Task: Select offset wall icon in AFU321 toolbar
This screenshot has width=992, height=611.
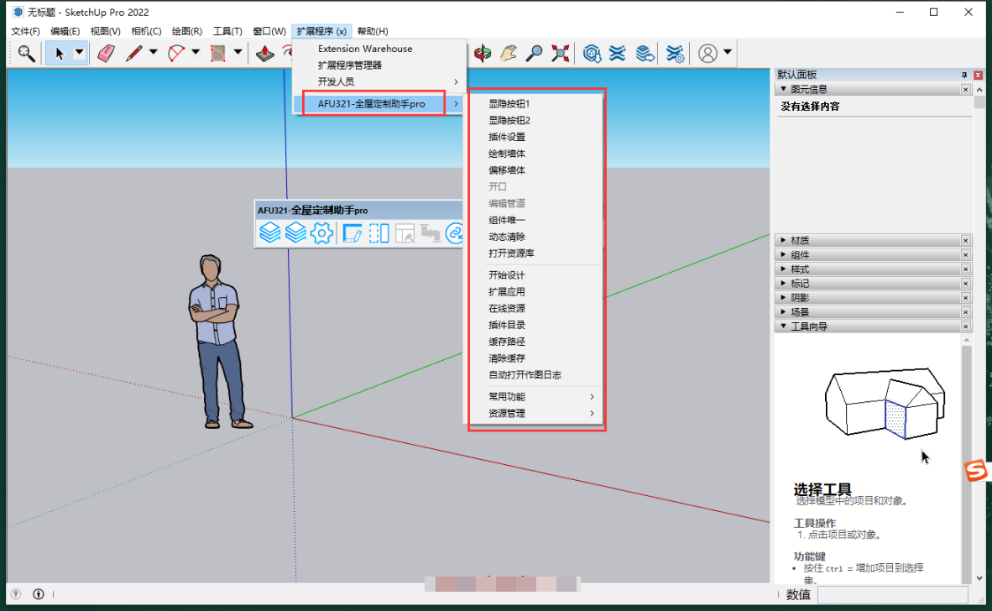Action: pos(379,232)
